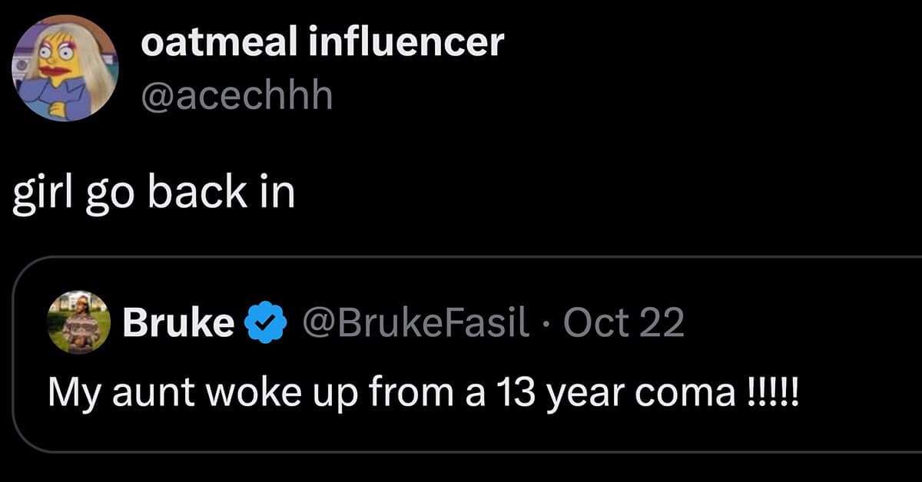The width and height of the screenshot is (922, 482).
Task: Click the "Bruke" display name
Action: tap(179, 325)
